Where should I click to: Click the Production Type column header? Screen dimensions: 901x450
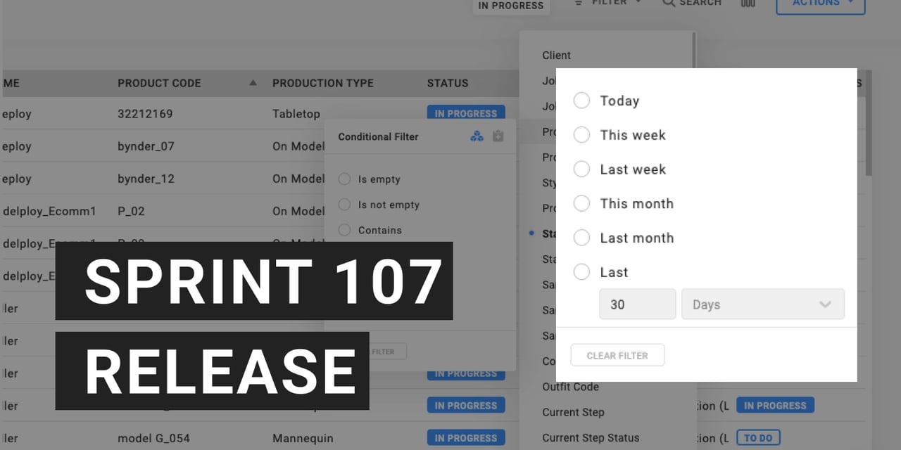point(322,83)
